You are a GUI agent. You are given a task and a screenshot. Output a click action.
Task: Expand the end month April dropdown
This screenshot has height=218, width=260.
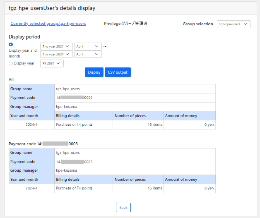[88, 54]
